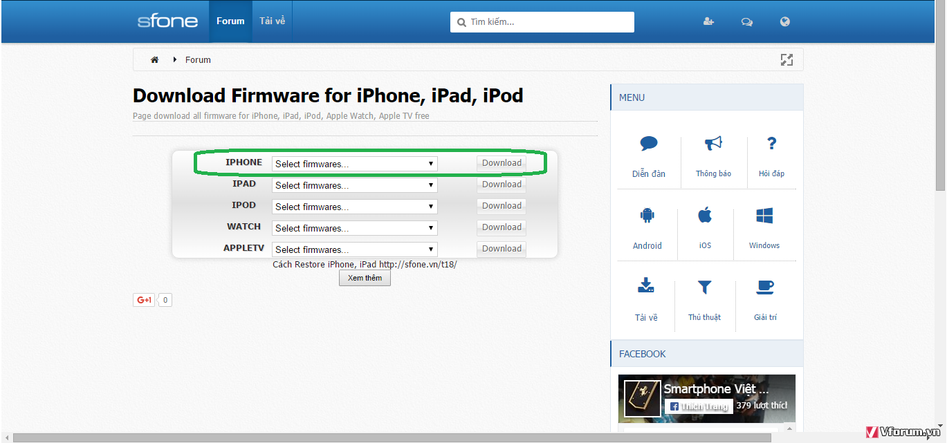This screenshot has height=443, width=947.
Task: Open Thông báo megaphone icon
Action: point(713,144)
